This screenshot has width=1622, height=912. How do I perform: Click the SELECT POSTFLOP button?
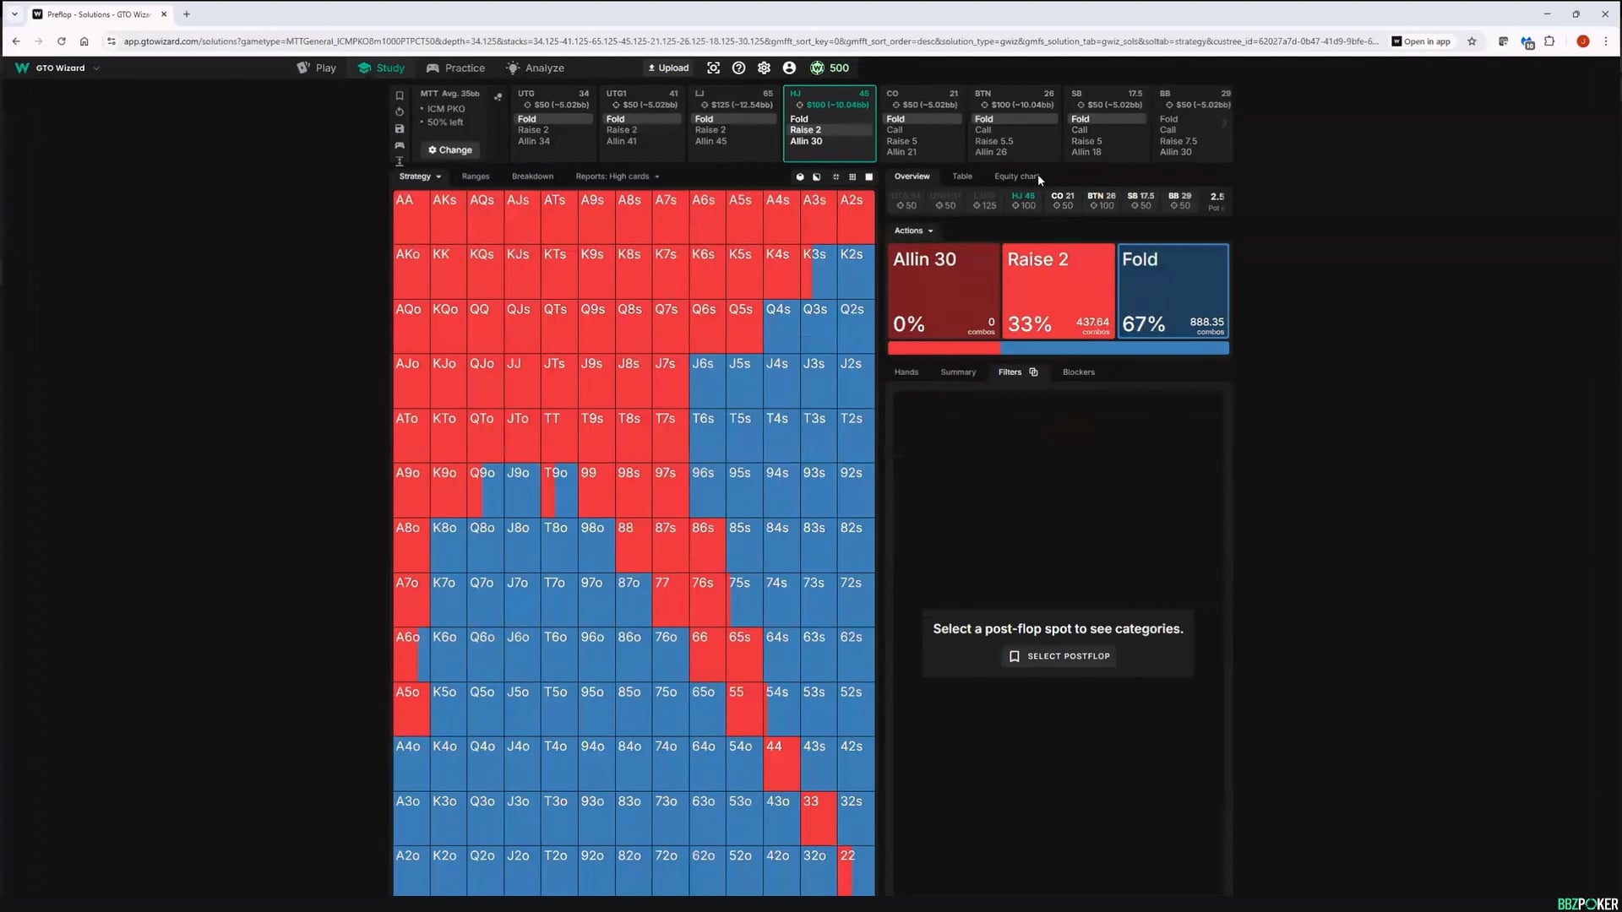point(1060,656)
